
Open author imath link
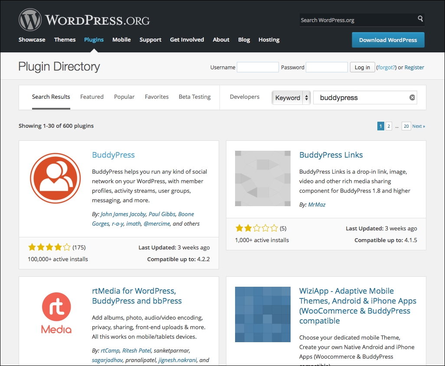(x=134, y=224)
